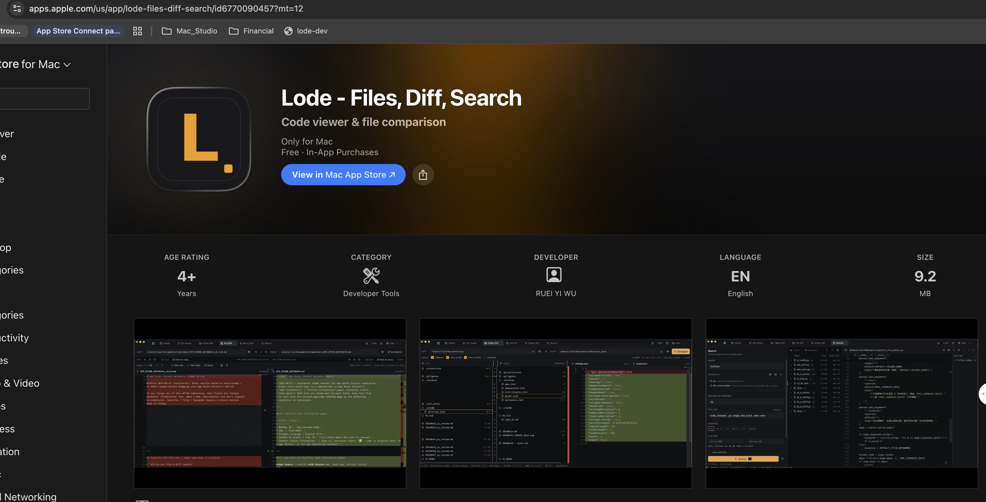
Task: Expand the Store for Mac platform chevron
Action: pos(67,65)
